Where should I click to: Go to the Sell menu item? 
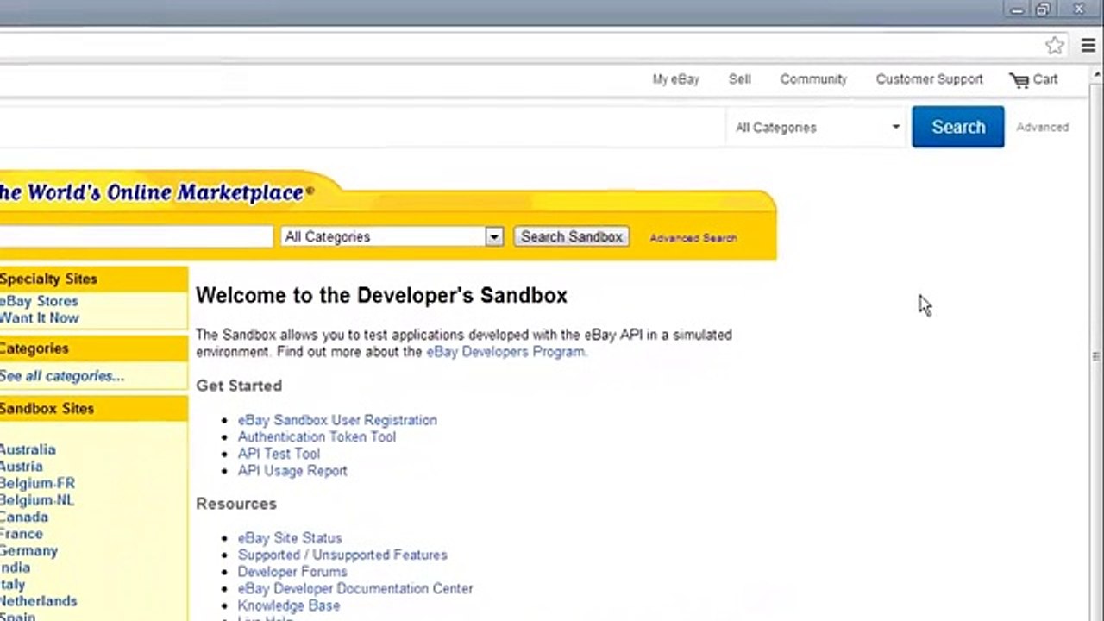739,79
